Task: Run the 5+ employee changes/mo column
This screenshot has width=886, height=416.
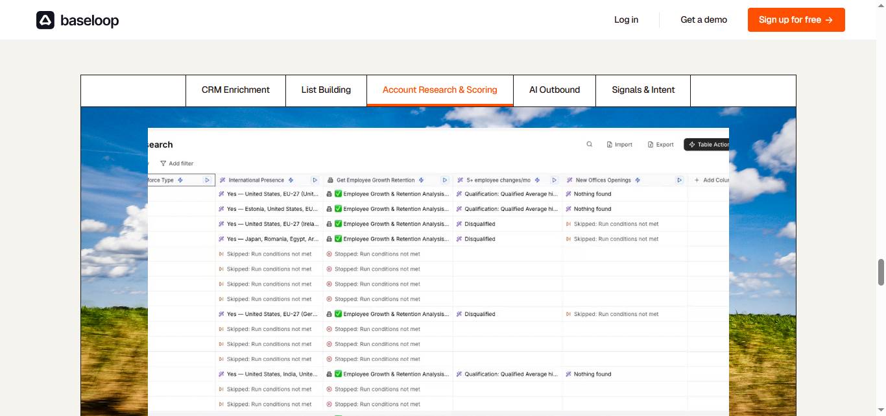Action: (555, 180)
